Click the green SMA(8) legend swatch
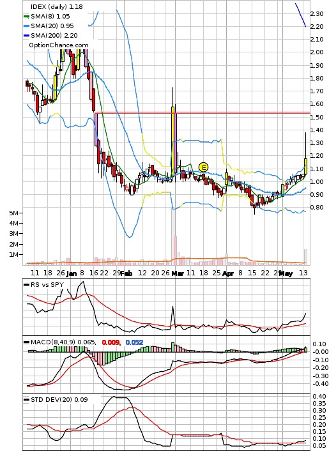 tap(26, 17)
